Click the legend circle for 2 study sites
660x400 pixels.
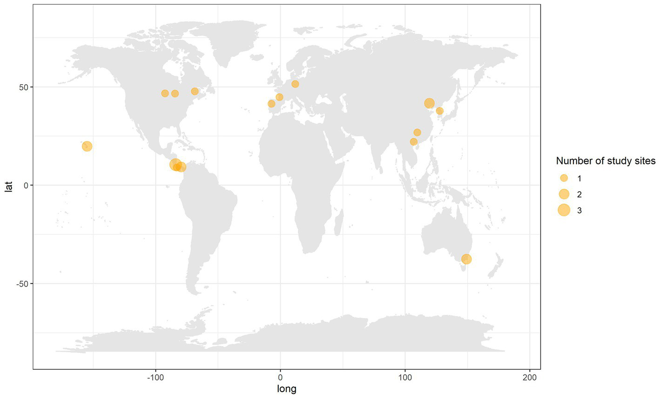[x=564, y=194]
